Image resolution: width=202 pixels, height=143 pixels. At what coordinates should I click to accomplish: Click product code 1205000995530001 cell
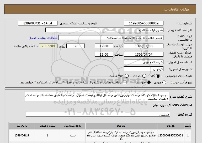(171, 135)
